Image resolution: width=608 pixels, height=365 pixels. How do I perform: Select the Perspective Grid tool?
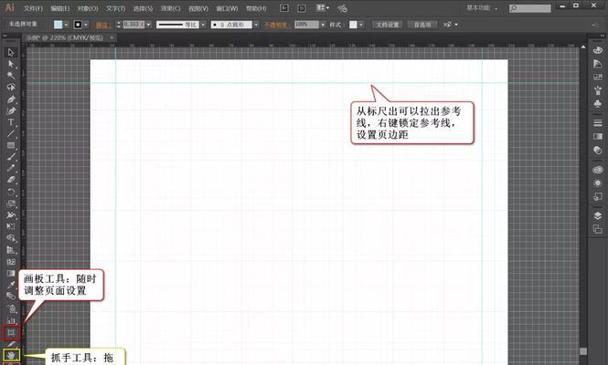11,250
